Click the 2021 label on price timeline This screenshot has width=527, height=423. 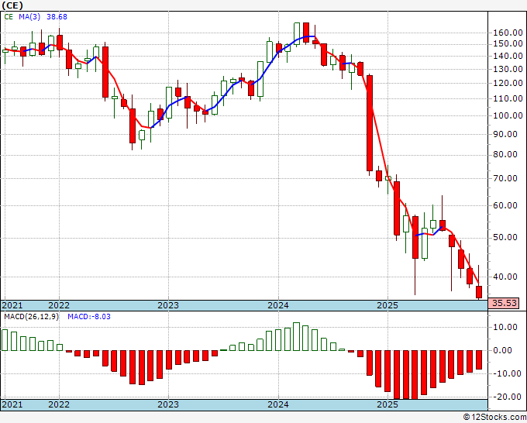[12, 305]
